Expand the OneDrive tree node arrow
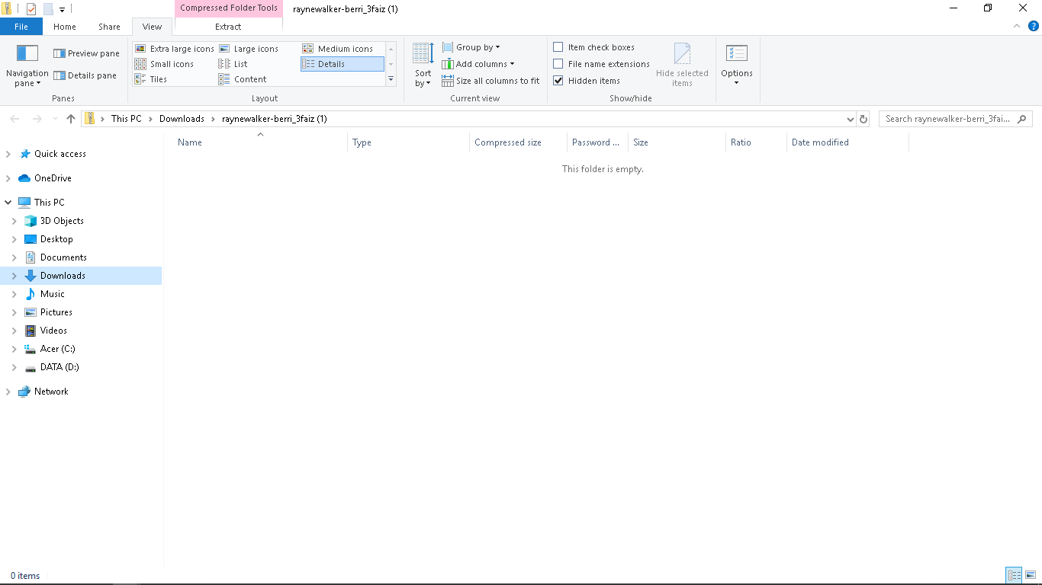Image resolution: width=1042 pixels, height=585 pixels. click(8, 178)
